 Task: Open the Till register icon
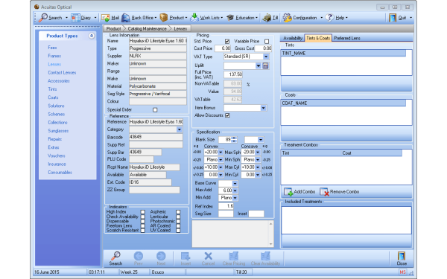267,18
